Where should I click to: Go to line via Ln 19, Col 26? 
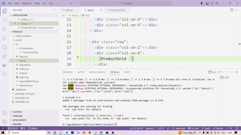coord(136,128)
